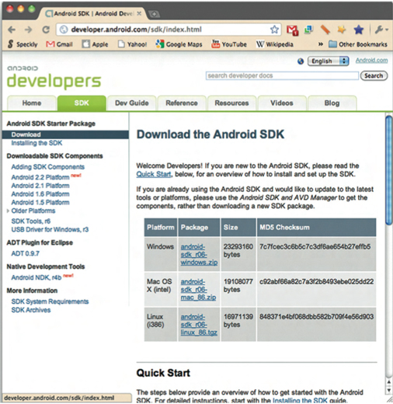Open SDK System Requirements link
The height and width of the screenshot is (404, 393).
tap(50, 301)
